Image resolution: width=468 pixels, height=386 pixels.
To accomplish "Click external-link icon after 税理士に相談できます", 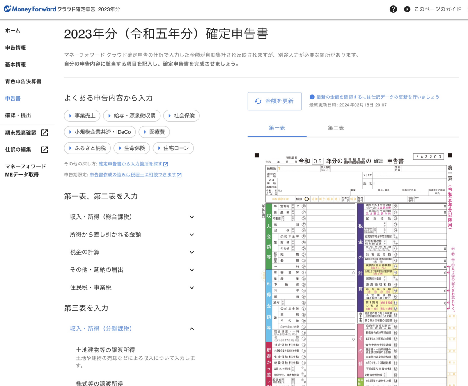I will tap(179, 175).
